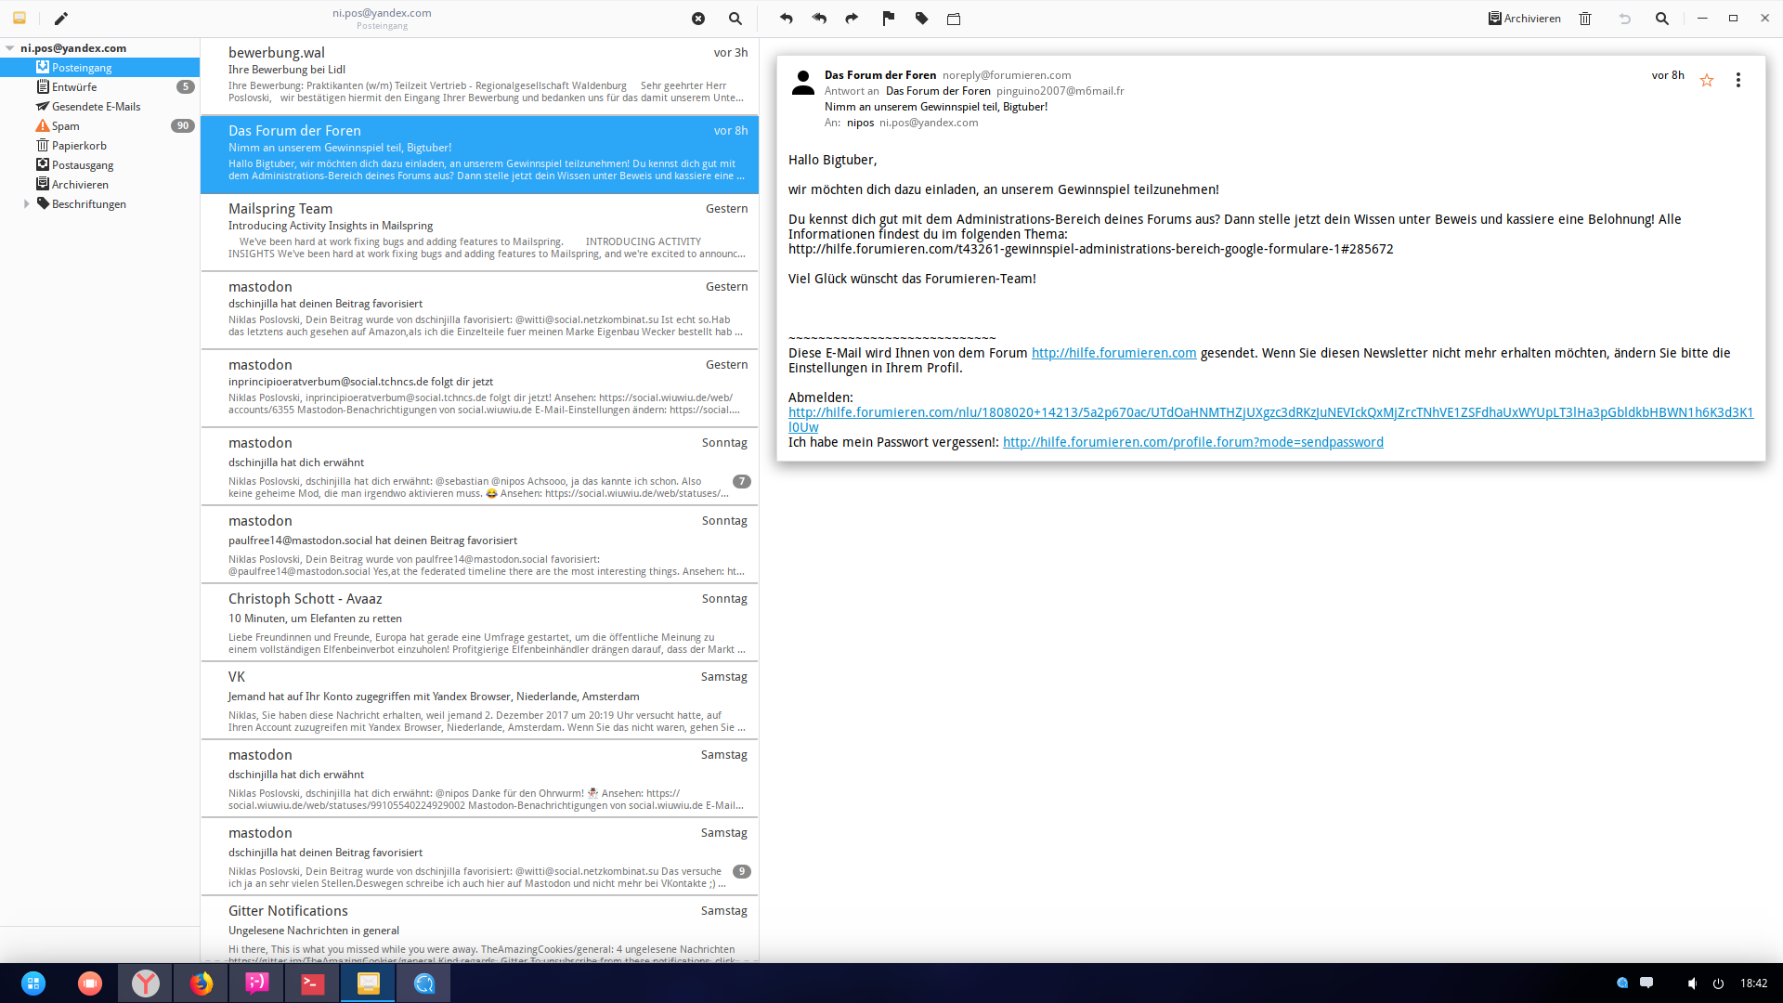Click the trash icon in message toolbar
Viewport: 1783px width, 1003px height.
pyautogui.click(x=1585, y=19)
